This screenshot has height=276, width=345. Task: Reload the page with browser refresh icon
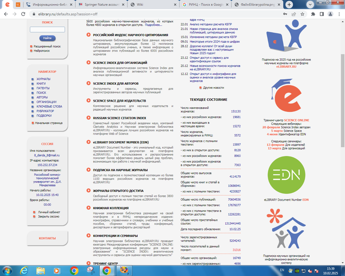tap(23, 14)
